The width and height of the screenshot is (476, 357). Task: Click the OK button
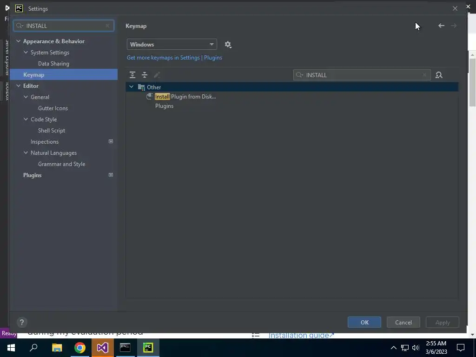click(x=364, y=323)
